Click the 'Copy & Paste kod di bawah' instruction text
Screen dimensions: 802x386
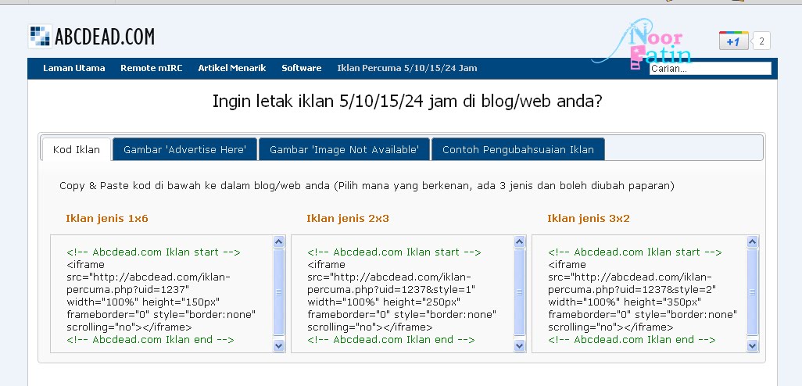tap(367, 186)
